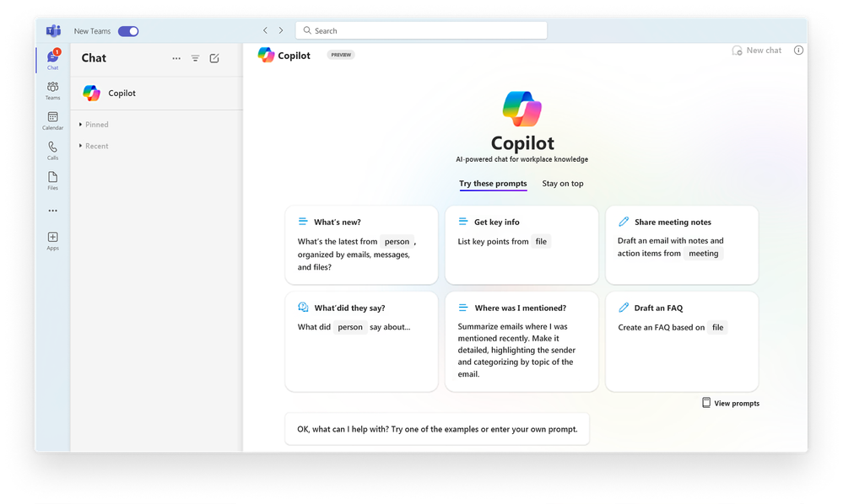Image resolution: width=843 pixels, height=504 pixels.
Task: Select the Try these prompts tab
Action: [493, 183]
